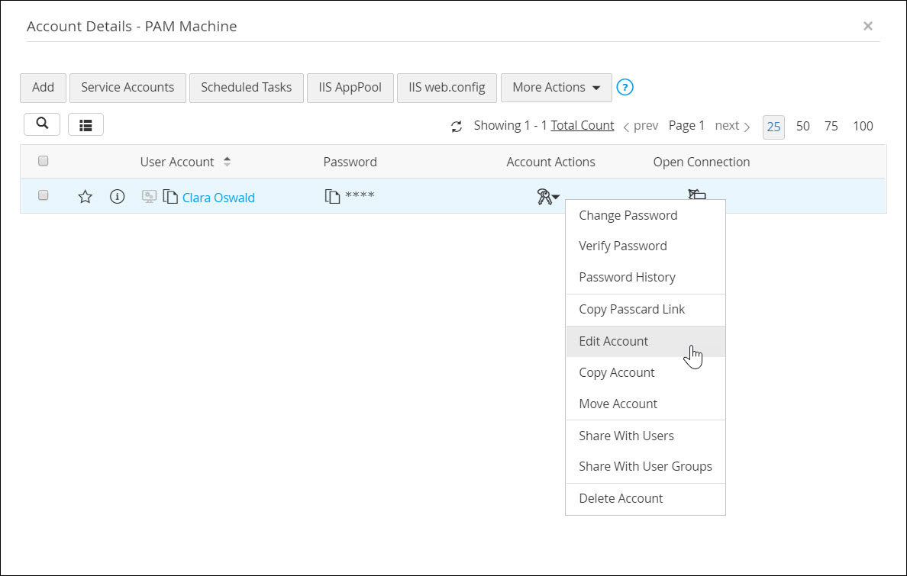Image resolution: width=907 pixels, height=576 pixels.
Task: Select the Clara Oswald row checkbox
Action: click(44, 195)
